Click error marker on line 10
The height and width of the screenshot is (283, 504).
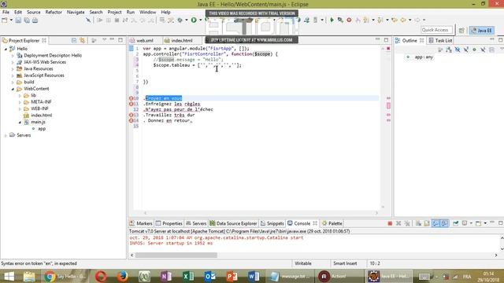(132, 98)
